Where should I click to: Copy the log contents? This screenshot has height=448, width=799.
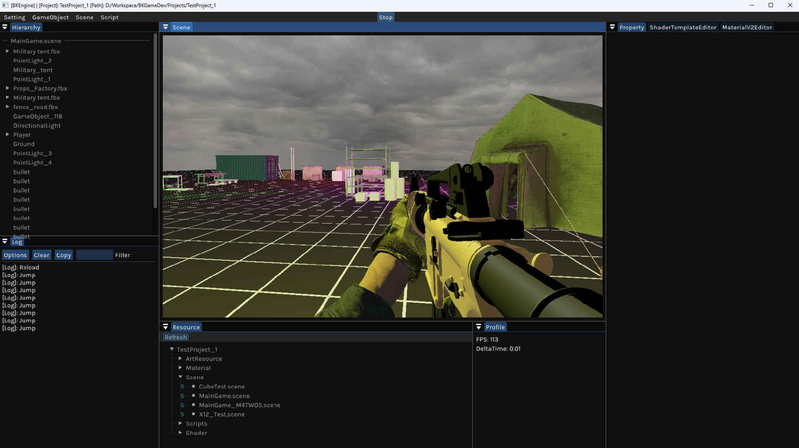click(64, 255)
